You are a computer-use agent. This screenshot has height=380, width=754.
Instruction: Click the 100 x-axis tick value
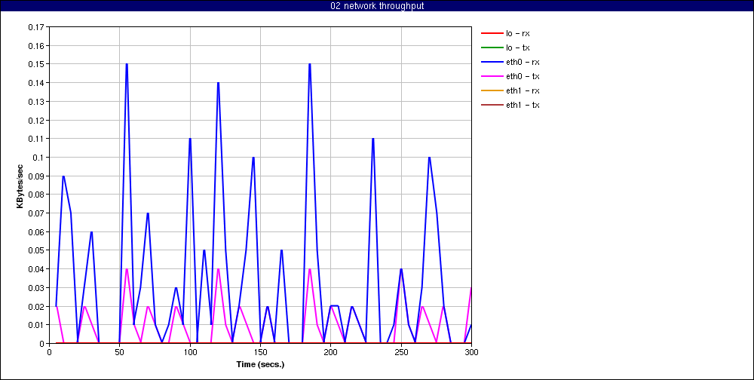tap(190, 352)
